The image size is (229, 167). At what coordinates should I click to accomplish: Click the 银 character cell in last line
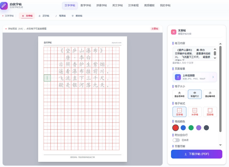75,85
